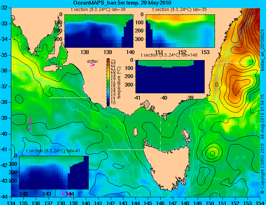Click the white dashed section line at latitude -38
Screen dimensions: 266x205
pyautogui.click(x=68, y=98)
